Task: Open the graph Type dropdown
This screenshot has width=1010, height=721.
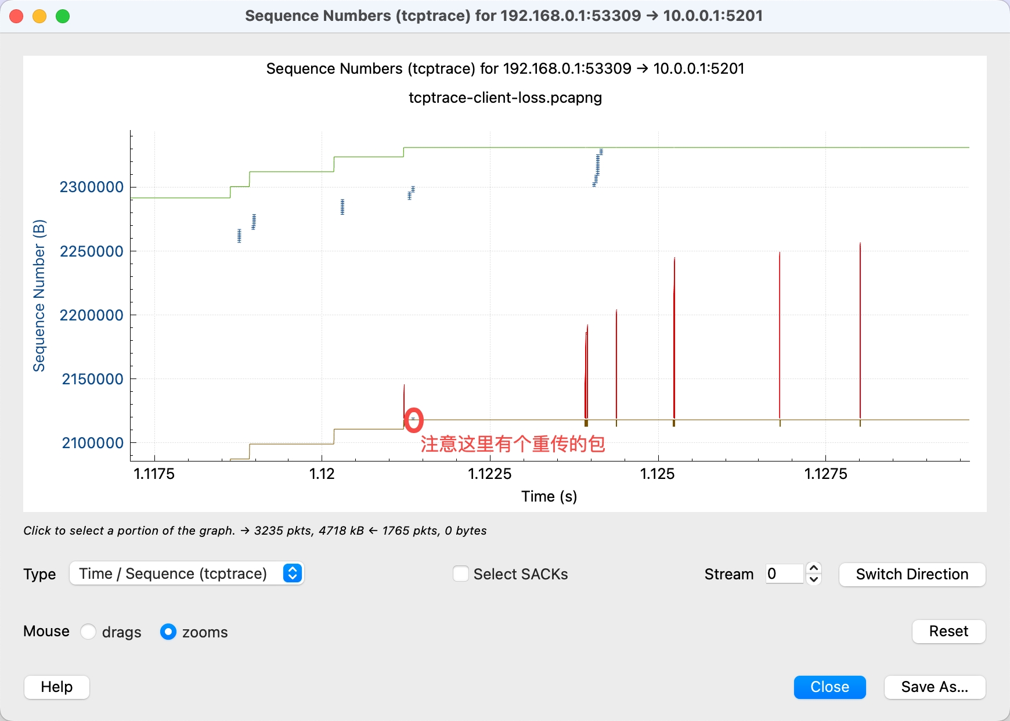Action: [186, 574]
